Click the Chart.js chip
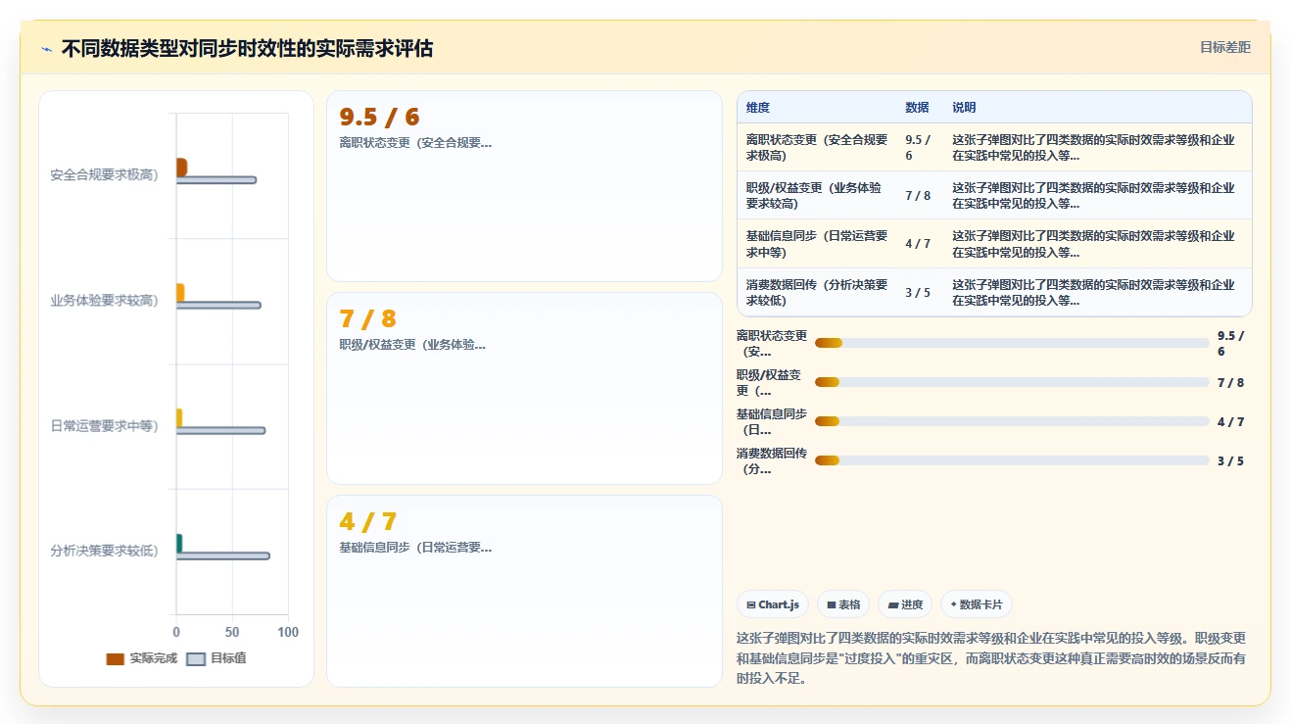The image size is (1291, 724). pos(773,604)
